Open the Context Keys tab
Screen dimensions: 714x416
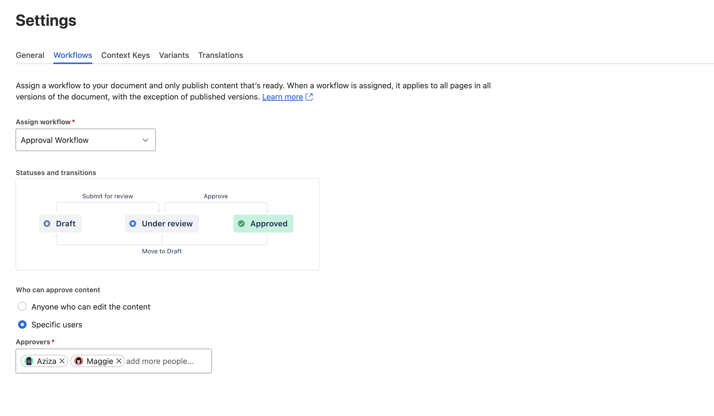click(x=125, y=55)
